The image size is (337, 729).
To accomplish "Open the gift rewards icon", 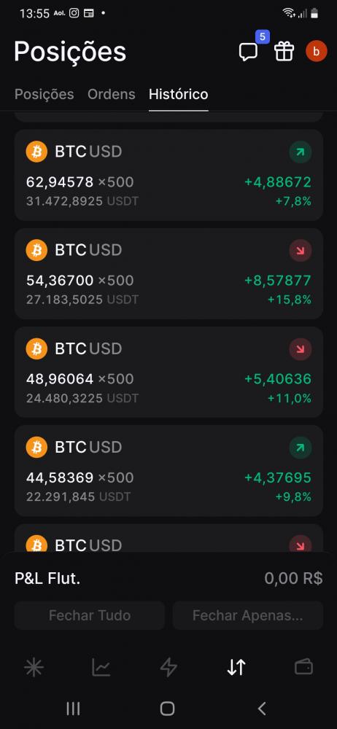I will pyautogui.click(x=284, y=51).
